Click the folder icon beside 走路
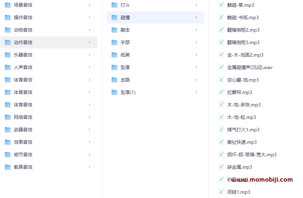This screenshot has width=303, height=198. tap(114, 80)
